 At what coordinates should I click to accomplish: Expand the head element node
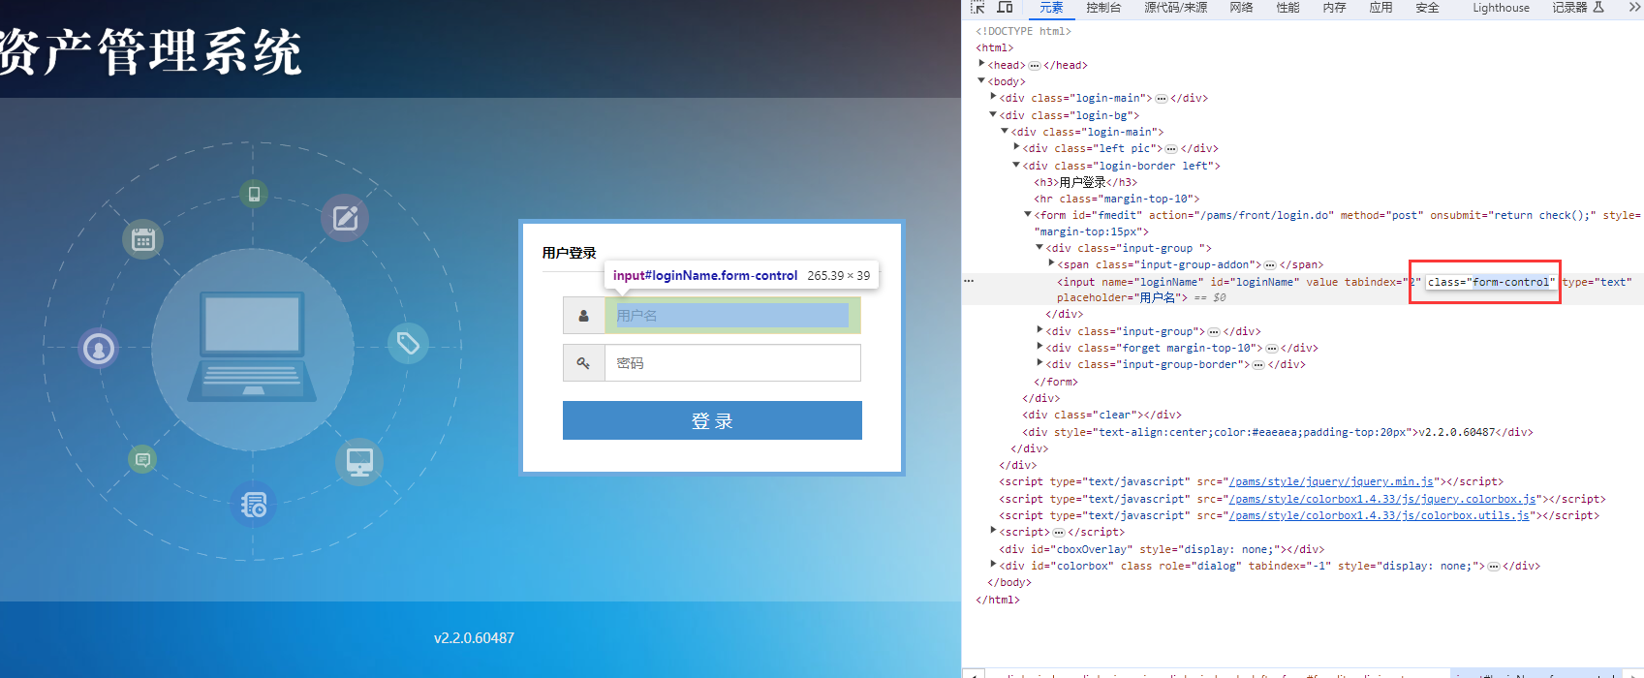point(981,64)
